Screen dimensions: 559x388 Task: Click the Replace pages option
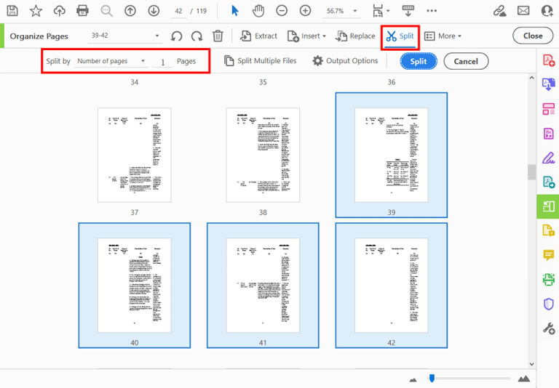(355, 36)
